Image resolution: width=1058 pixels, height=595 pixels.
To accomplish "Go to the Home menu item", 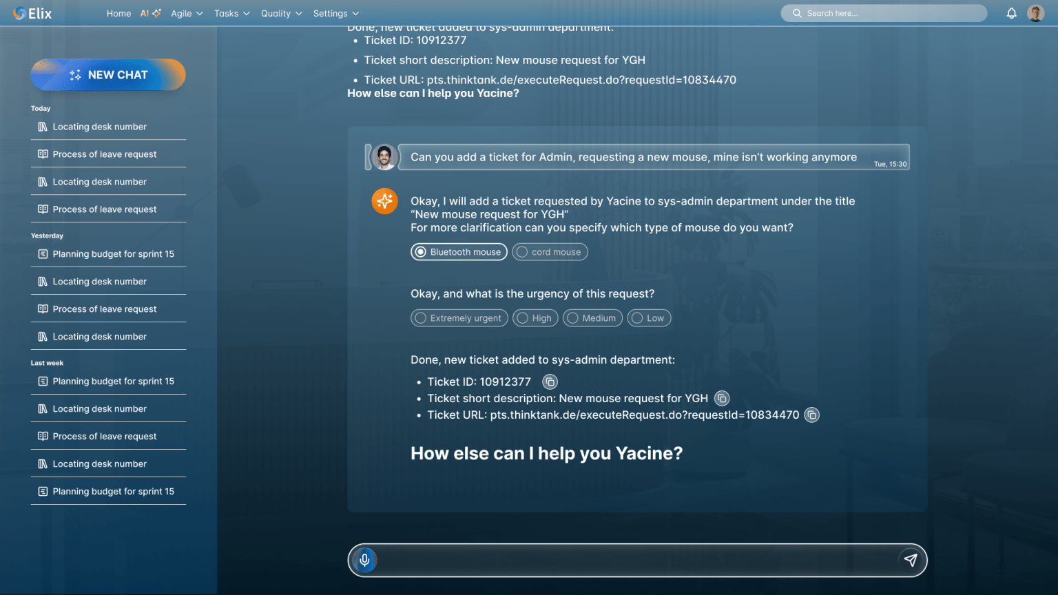I will coord(118,13).
